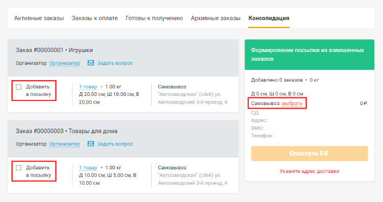Click выбрать next to Самовывоз
This screenshot has height=202, width=383.
[292, 104]
